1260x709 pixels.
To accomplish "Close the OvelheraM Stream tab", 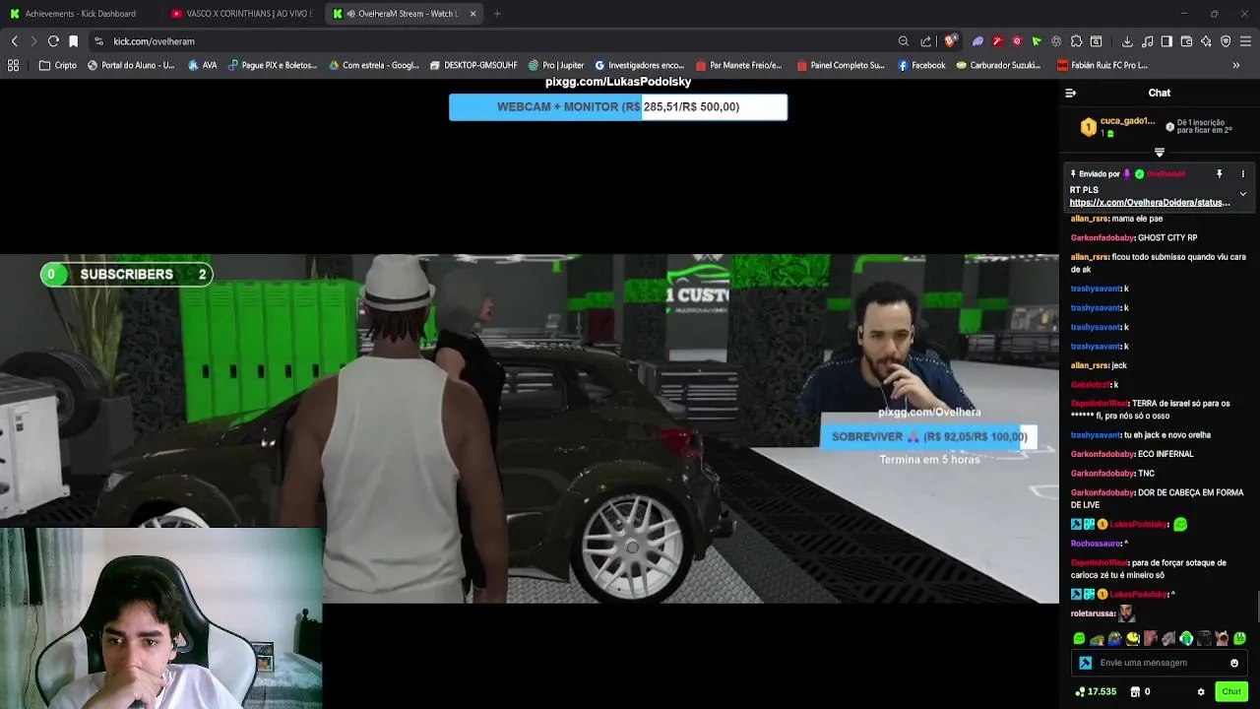I will click(x=473, y=14).
